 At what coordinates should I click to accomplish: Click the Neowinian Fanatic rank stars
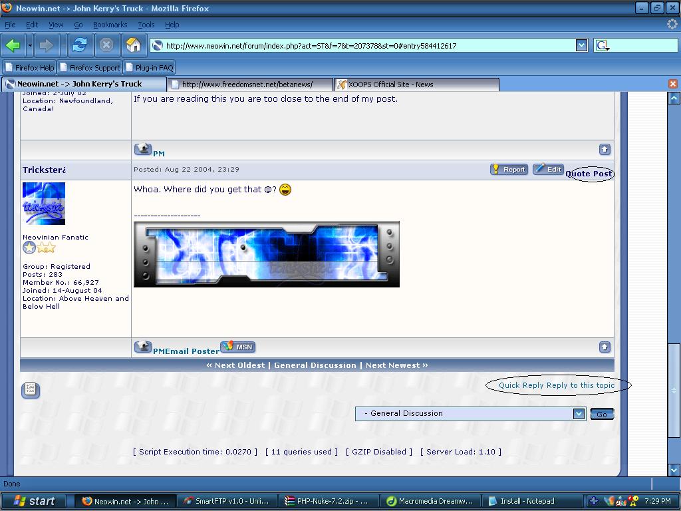(x=39, y=248)
